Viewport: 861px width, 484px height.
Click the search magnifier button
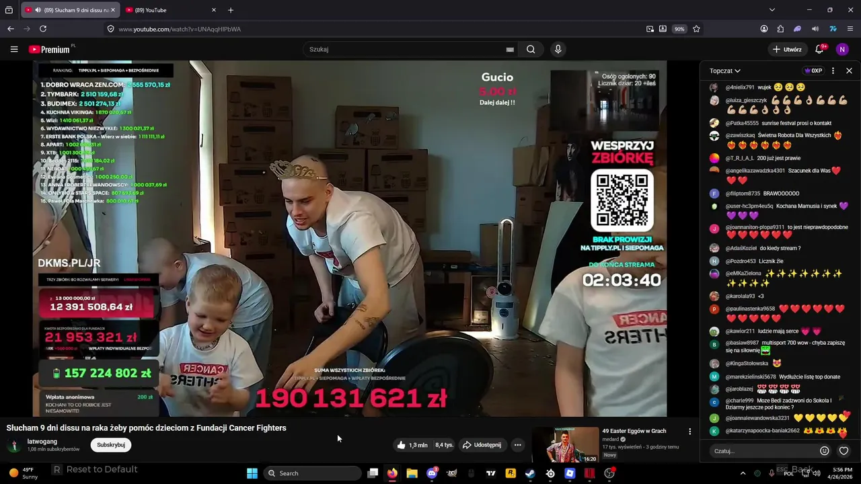tap(531, 49)
